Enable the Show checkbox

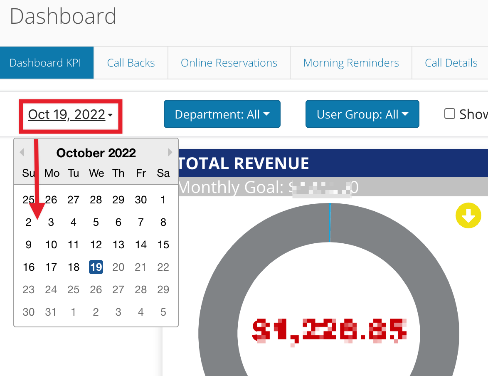(449, 114)
